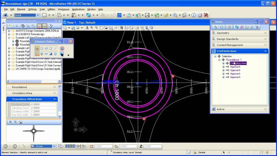Click the Element Information icon in main toolbar
The height and width of the screenshot is (156, 277).
pyautogui.click(x=194, y=15)
